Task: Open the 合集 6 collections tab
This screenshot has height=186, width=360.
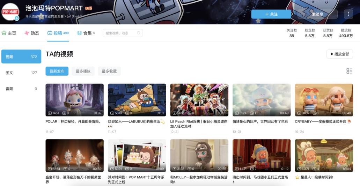Action: [86, 33]
